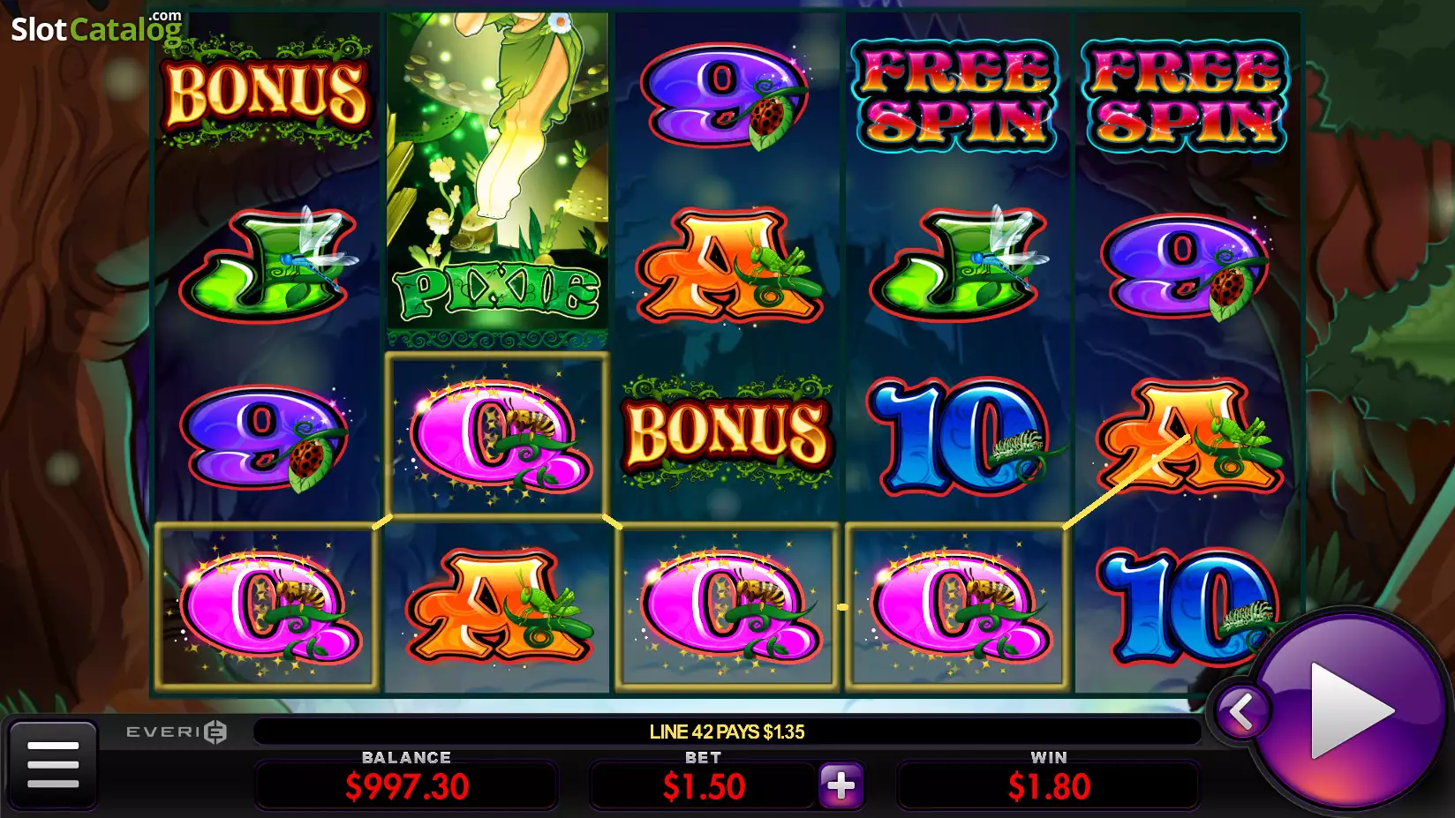Open the SlotCatalog.com logo link
1455x818 pixels.
pyautogui.click(x=97, y=28)
